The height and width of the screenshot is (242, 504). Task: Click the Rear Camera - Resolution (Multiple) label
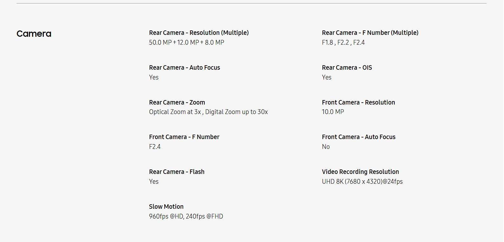point(199,33)
